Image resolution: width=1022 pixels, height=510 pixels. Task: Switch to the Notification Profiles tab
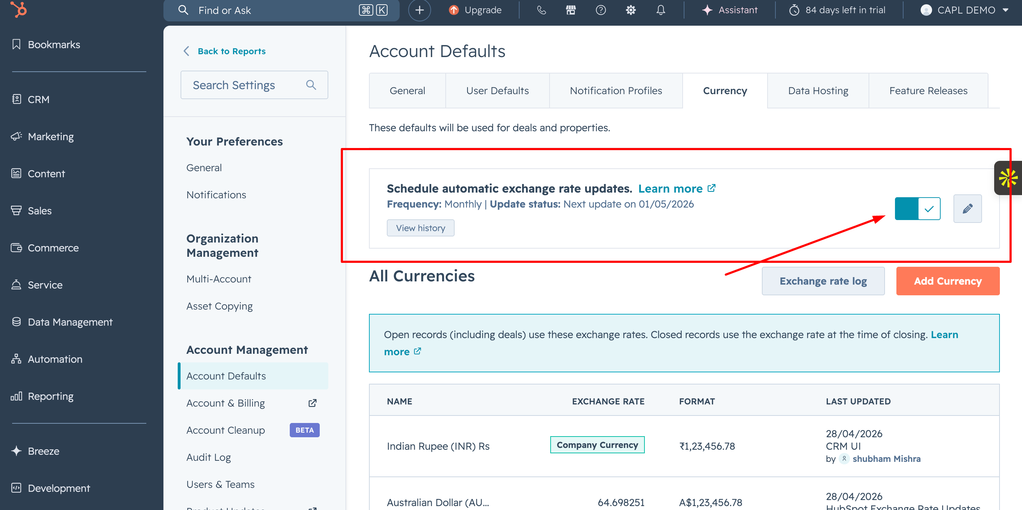tap(616, 91)
